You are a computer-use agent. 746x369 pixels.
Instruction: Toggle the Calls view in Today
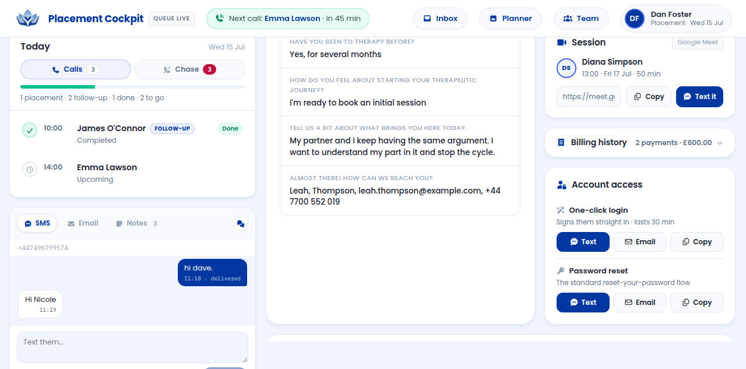pos(76,69)
